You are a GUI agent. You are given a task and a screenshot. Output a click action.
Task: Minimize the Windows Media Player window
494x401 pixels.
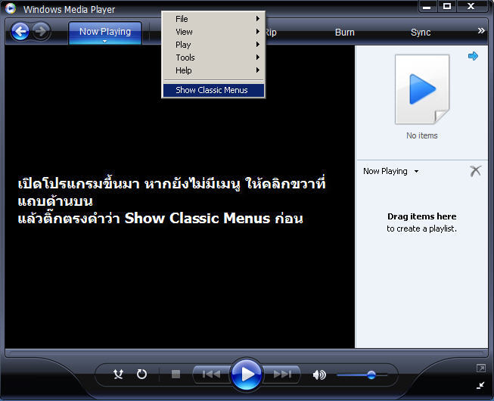pyautogui.click(x=427, y=7)
